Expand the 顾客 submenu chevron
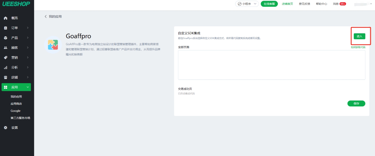The image size is (375, 156). click(28, 48)
